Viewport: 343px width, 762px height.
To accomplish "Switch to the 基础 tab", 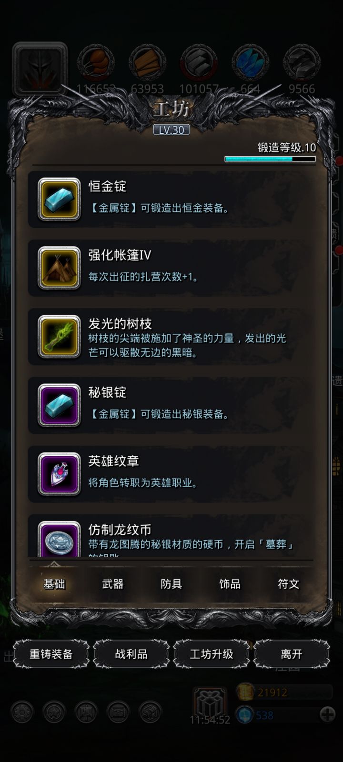I will tap(54, 584).
